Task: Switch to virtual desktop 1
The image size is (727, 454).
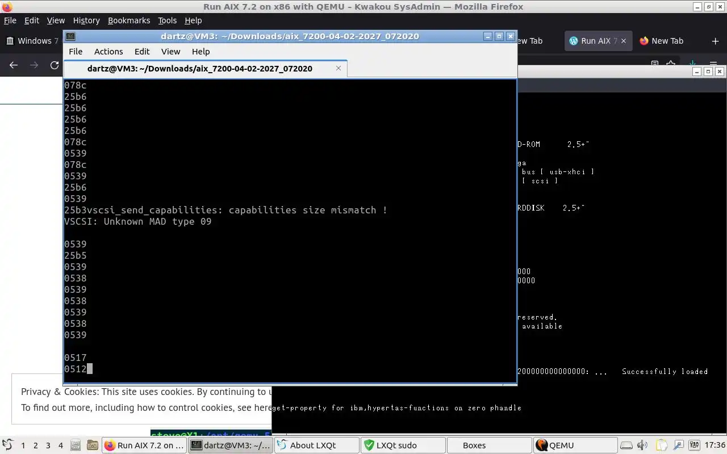Action: 23,445
